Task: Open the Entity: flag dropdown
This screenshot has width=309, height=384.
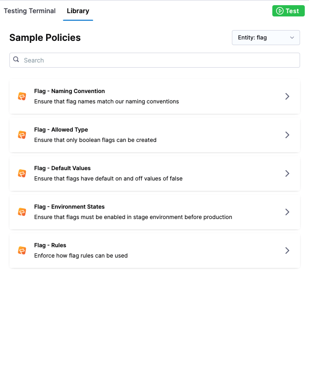Action: (x=266, y=38)
